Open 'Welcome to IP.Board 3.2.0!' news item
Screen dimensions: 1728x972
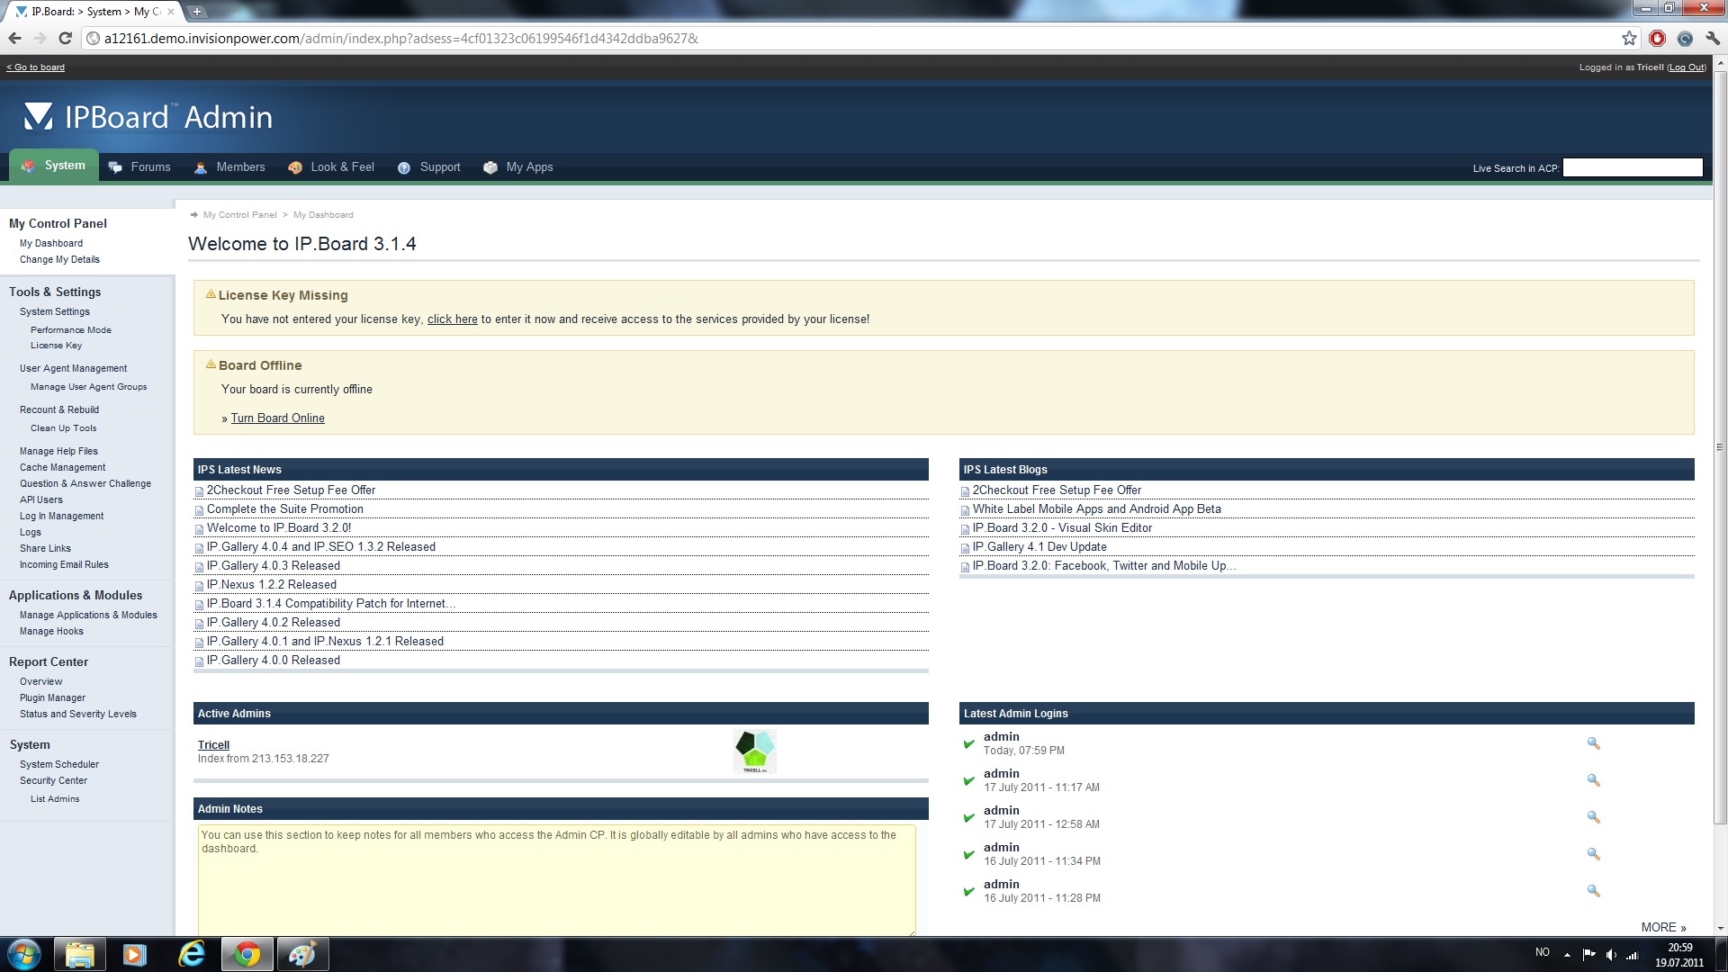coord(279,528)
